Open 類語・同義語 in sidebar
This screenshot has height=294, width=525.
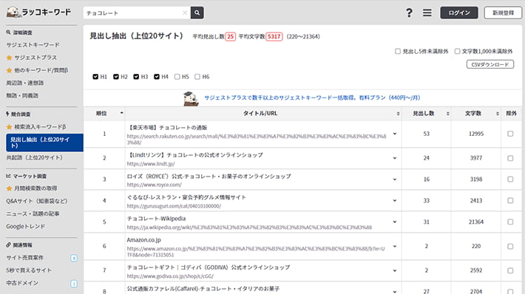[x=22, y=95]
